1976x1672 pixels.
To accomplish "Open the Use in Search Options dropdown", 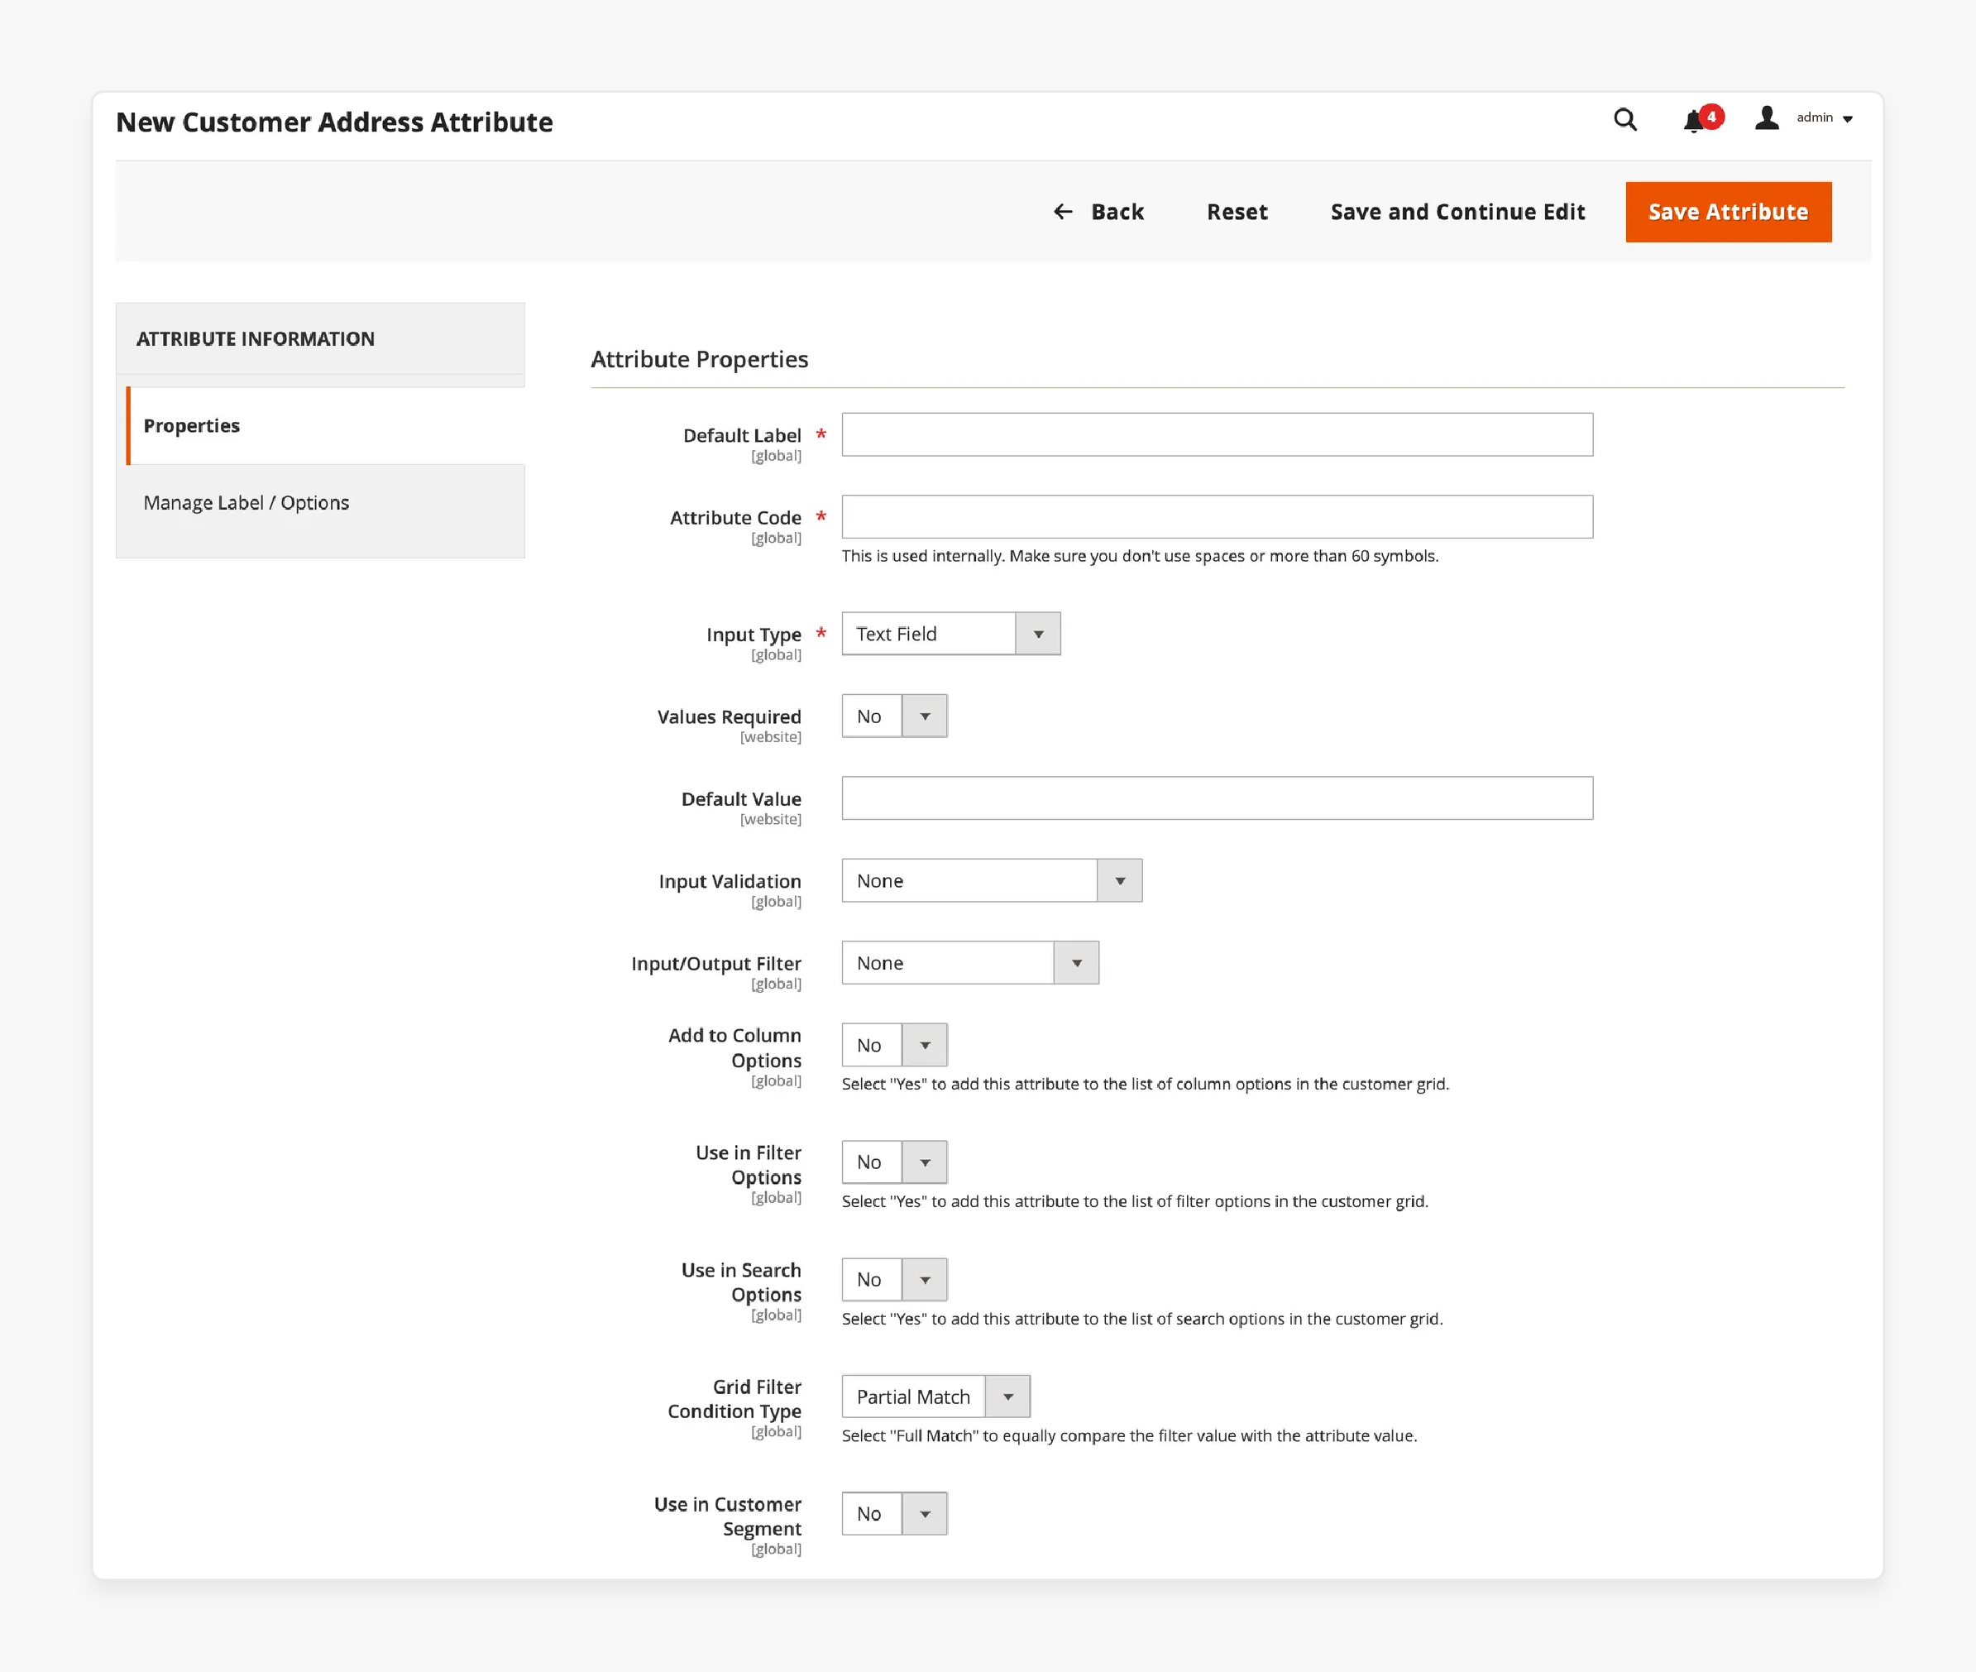I will click(x=893, y=1279).
